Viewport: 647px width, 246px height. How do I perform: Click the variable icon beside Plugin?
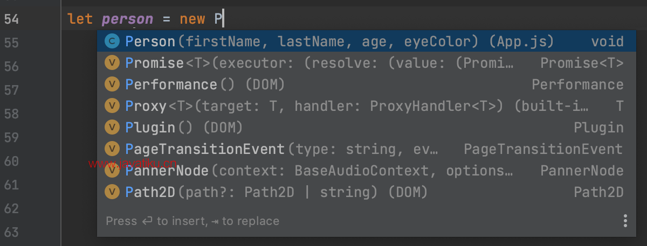pyautogui.click(x=112, y=128)
